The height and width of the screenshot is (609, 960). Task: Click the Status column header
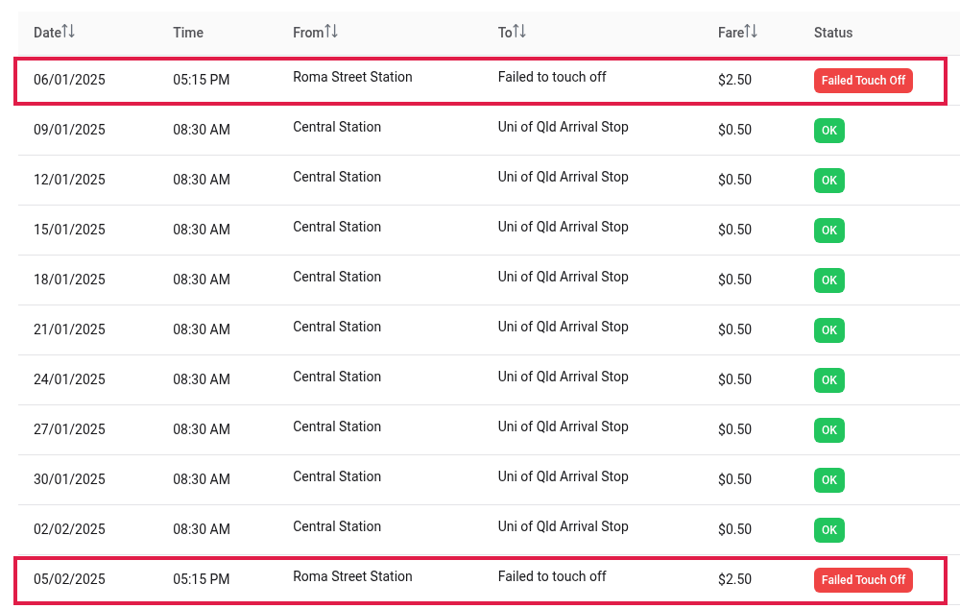click(833, 33)
